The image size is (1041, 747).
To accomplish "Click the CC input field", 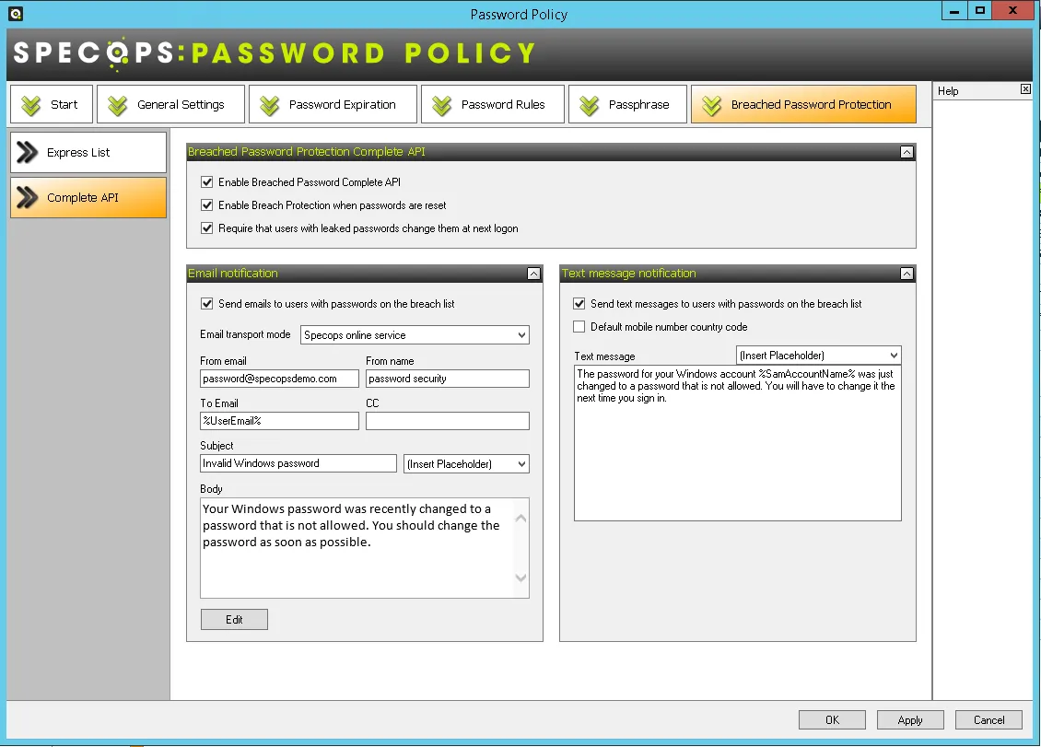I will (448, 421).
